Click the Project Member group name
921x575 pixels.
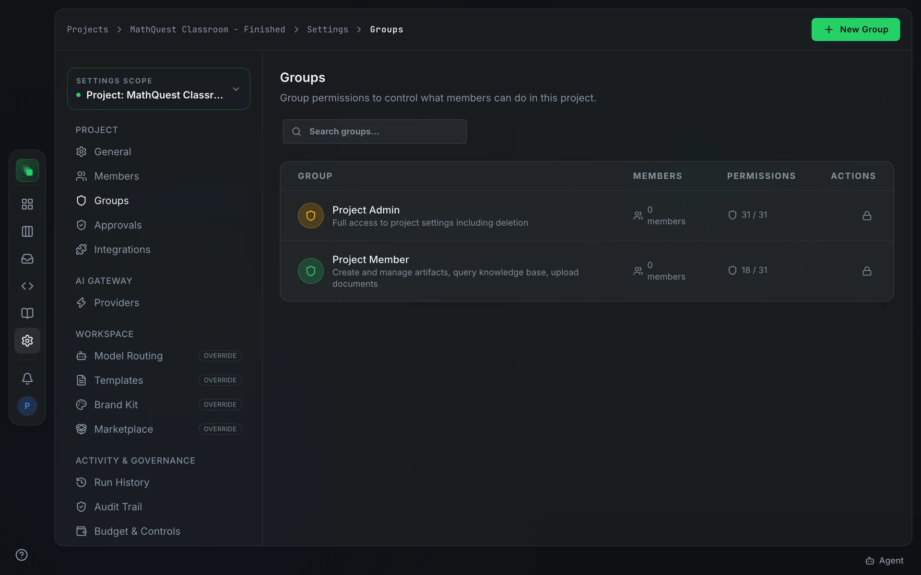[371, 259]
